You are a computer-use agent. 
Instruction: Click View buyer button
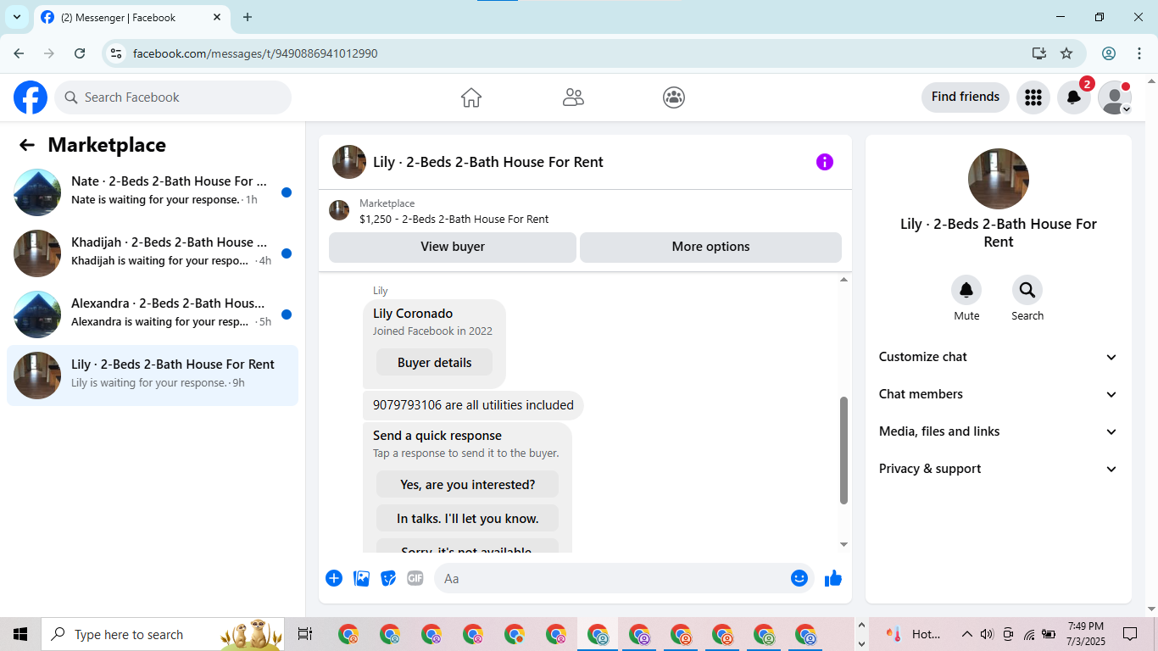(x=453, y=247)
